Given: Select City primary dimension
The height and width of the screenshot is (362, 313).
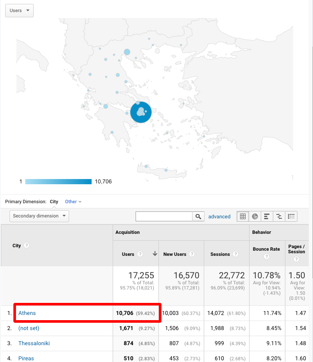Looking at the screenshot, I should click(54, 201).
